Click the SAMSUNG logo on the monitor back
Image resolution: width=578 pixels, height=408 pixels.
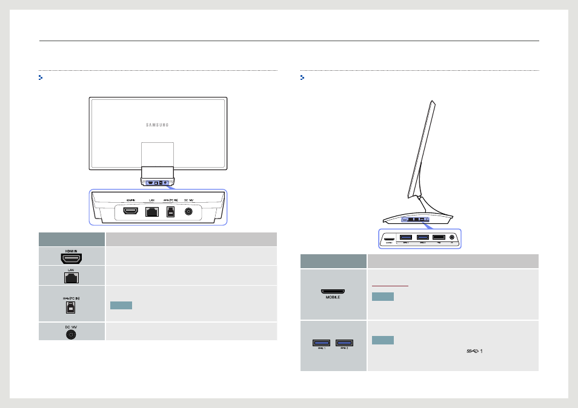pos(158,125)
